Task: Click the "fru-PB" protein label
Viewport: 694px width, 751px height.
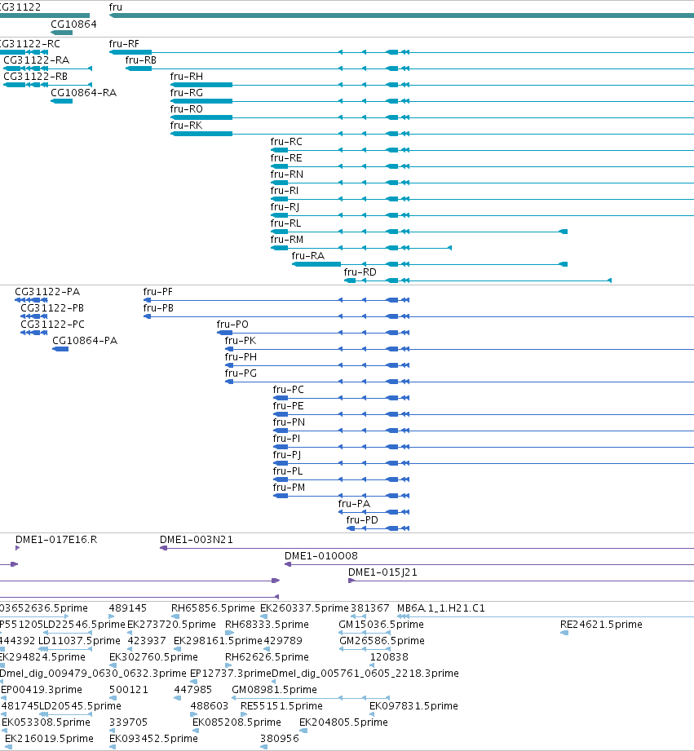Action: 158,308
